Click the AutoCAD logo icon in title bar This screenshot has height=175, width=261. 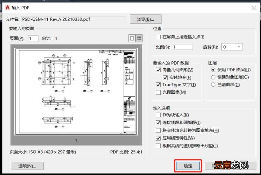coord(7,7)
